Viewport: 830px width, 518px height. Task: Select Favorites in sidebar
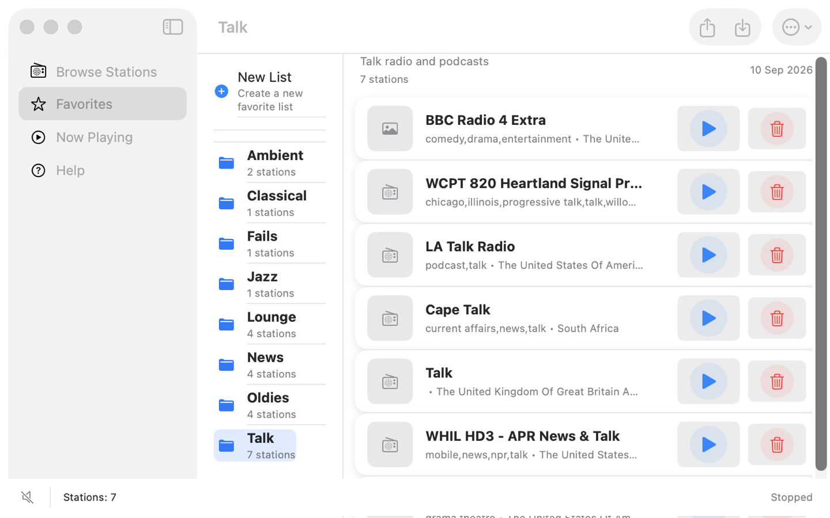(103, 104)
